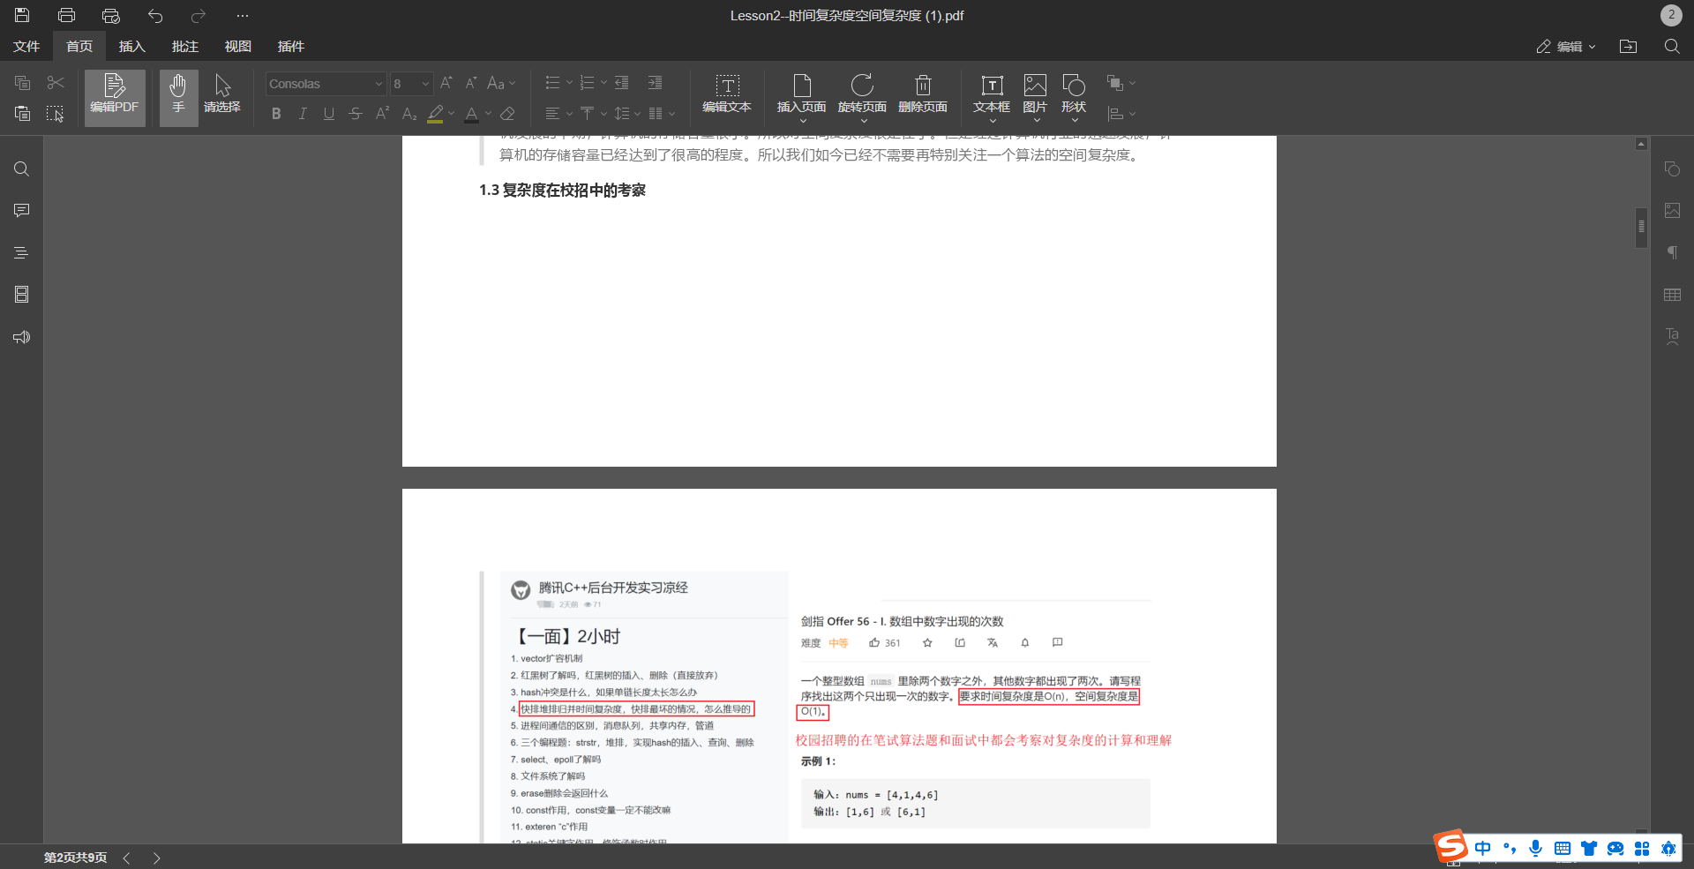Click the left sidebar megaphone icon
1694x869 pixels.
tap(22, 337)
